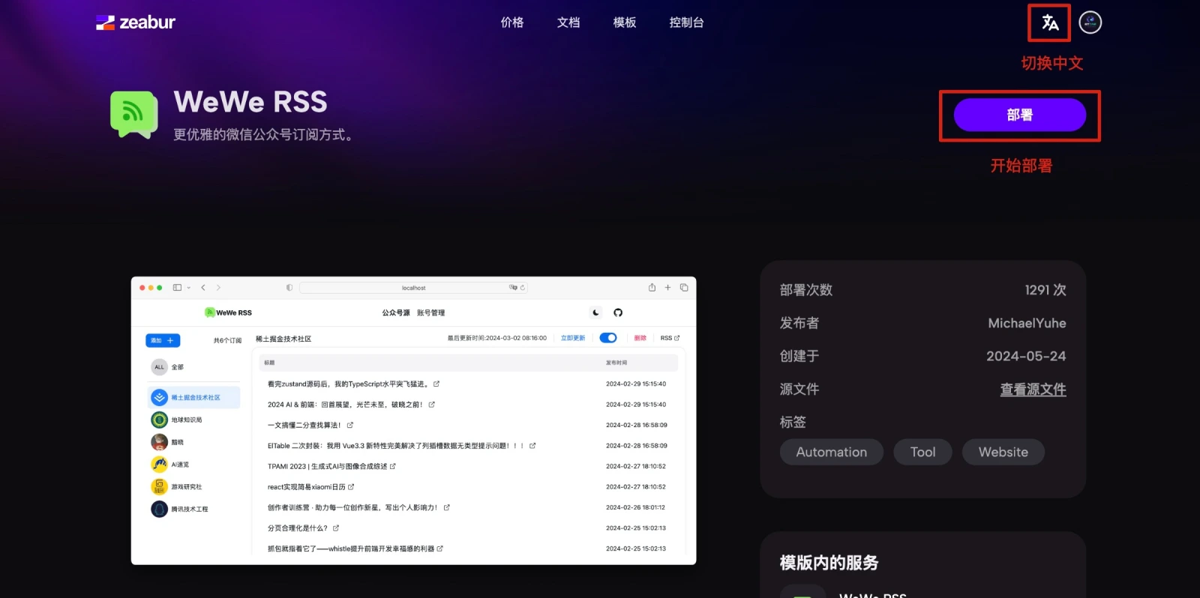This screenshot has width=1200, height=598.
Task: Click 立即更新 in the preview
Action: point(573,338)
